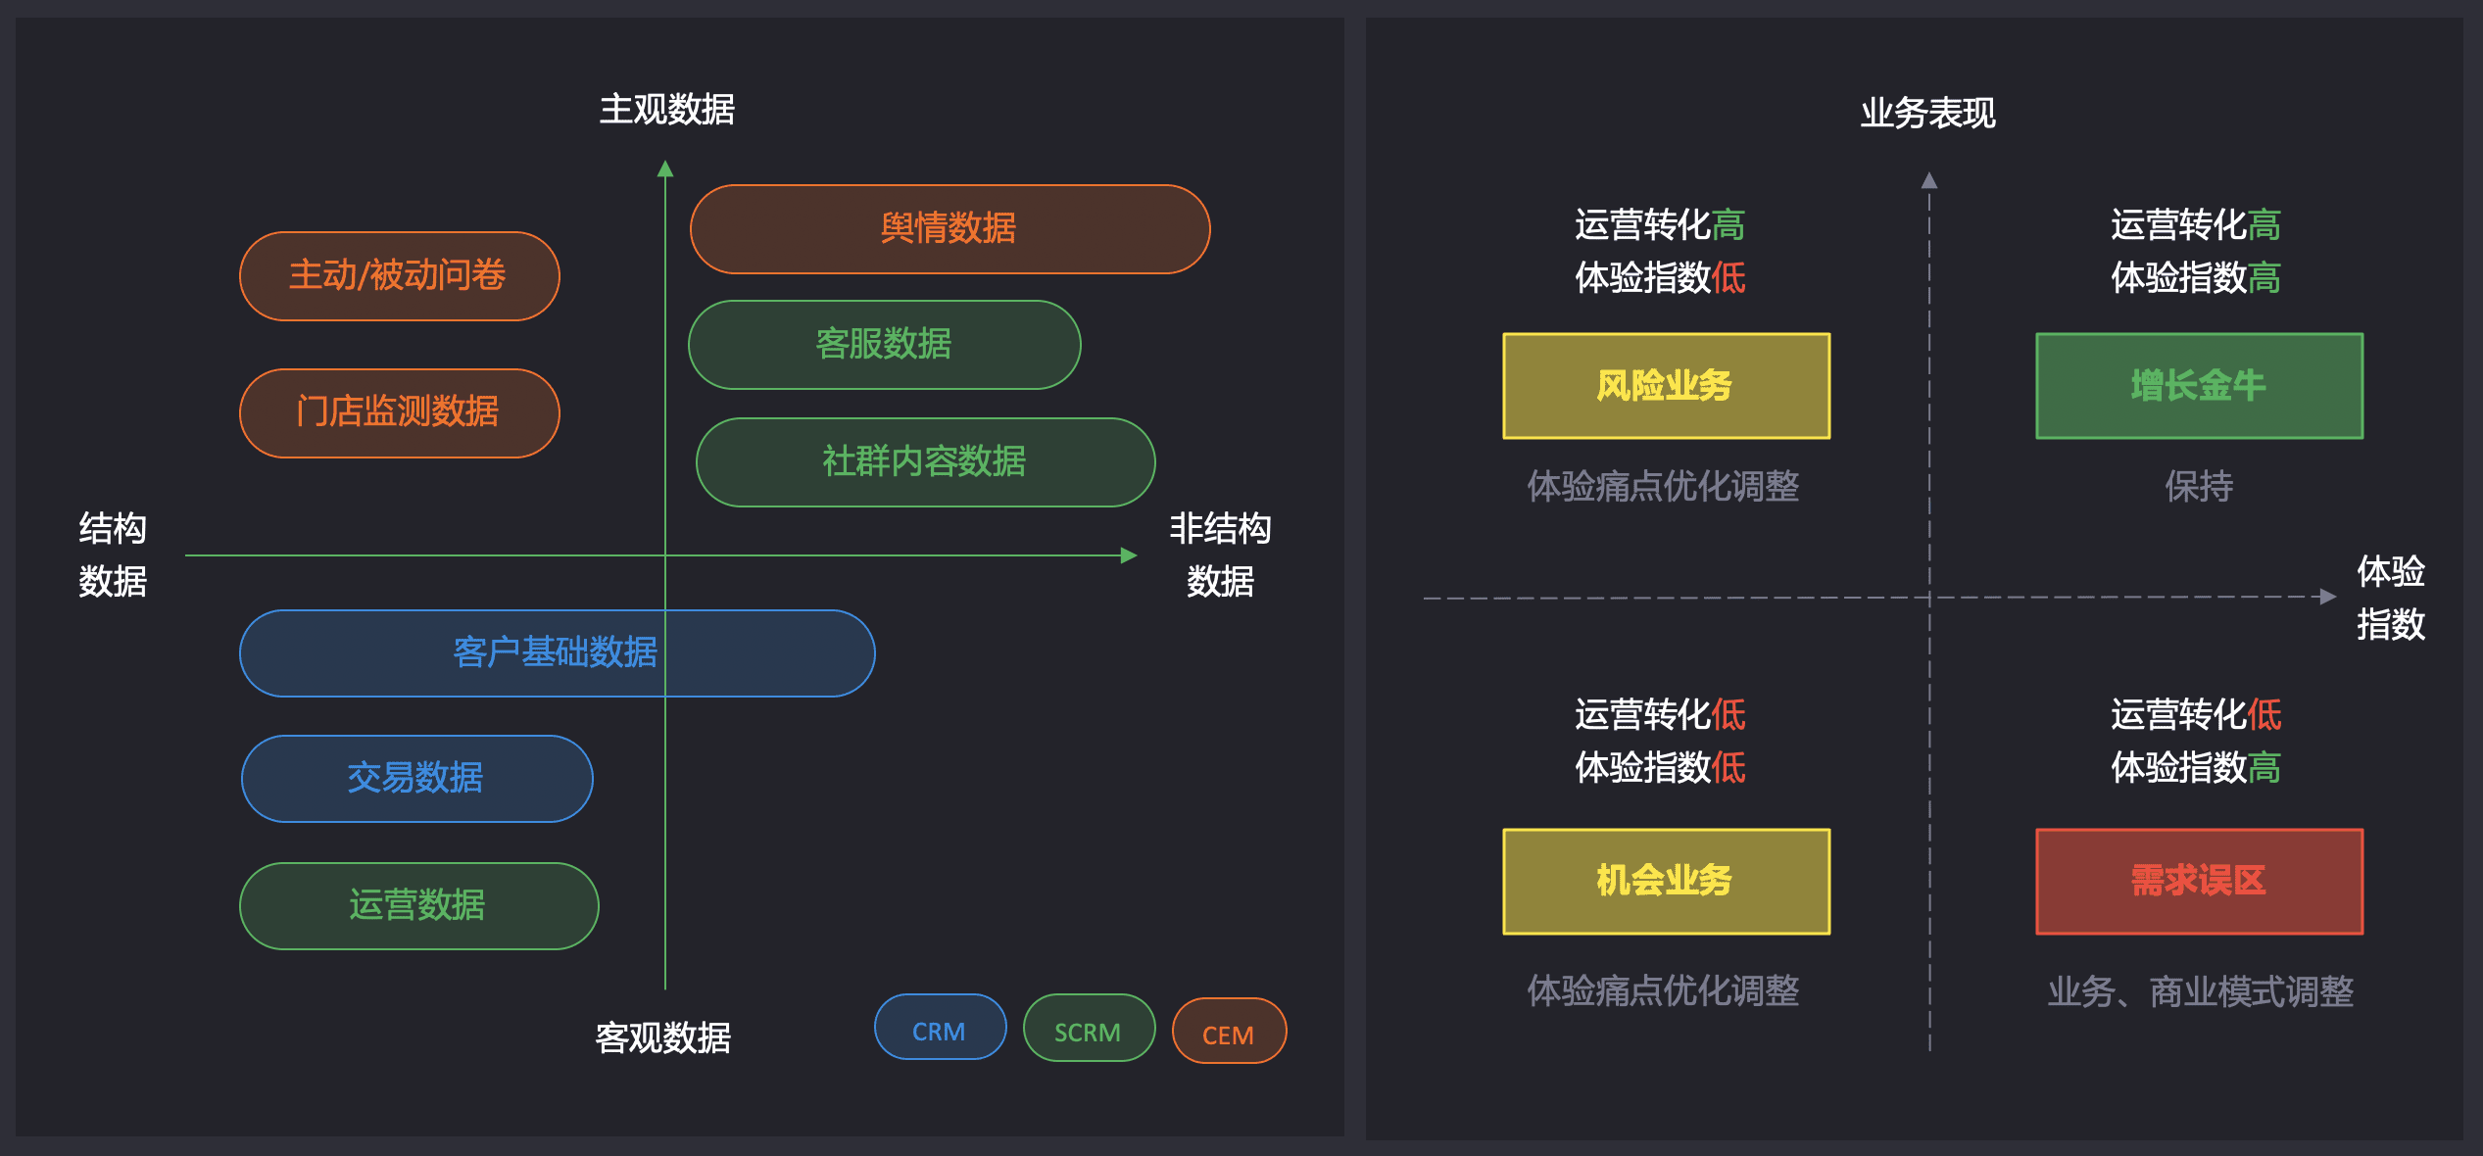Select the 增长金牛 green box
The image size is (2483, 1156).
(x=2199, y=386)
